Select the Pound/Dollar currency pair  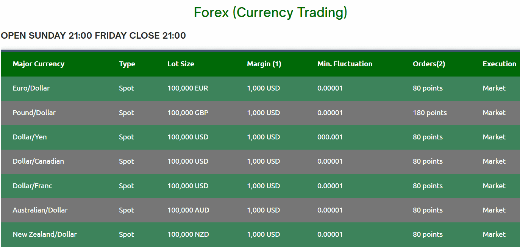click(x=34, y=113)
